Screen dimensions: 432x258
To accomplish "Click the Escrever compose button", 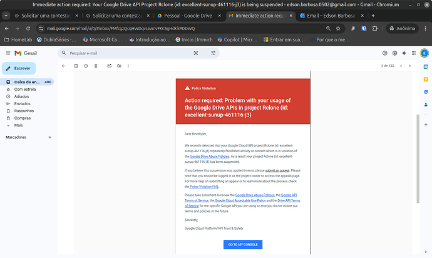I will [19, 68].
